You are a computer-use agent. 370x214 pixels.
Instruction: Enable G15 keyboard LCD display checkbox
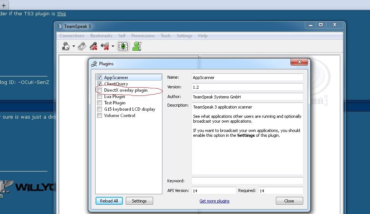coord(100,109)
